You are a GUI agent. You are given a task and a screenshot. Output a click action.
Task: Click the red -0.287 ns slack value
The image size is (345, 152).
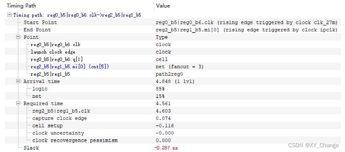pos(166,148)
